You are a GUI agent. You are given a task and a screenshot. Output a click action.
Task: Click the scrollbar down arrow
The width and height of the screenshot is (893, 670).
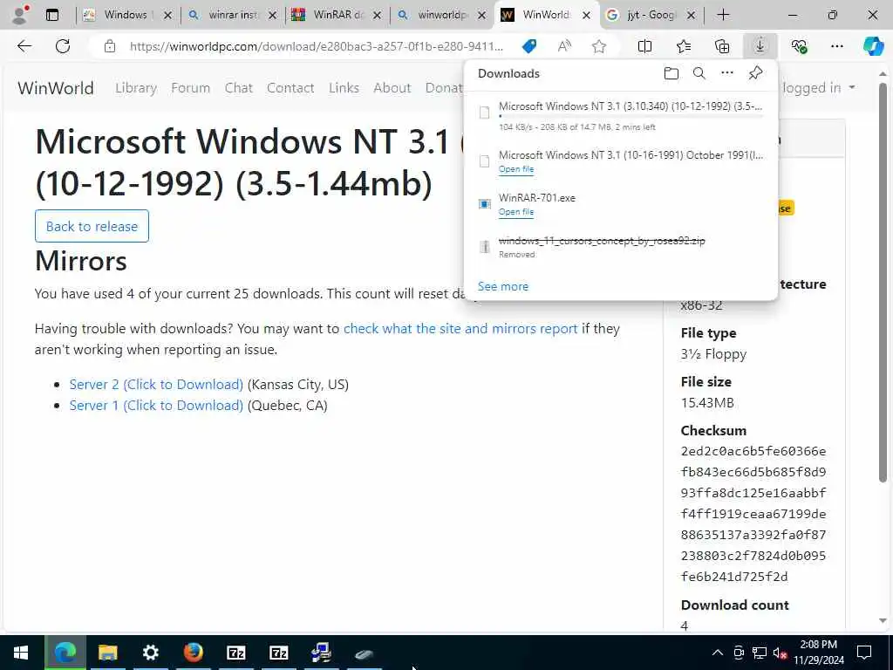[x=883, y=620]
